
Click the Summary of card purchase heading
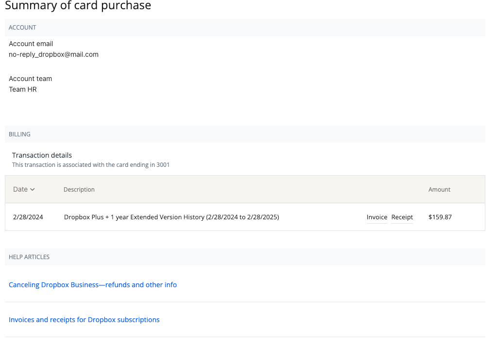click(78, 6)
